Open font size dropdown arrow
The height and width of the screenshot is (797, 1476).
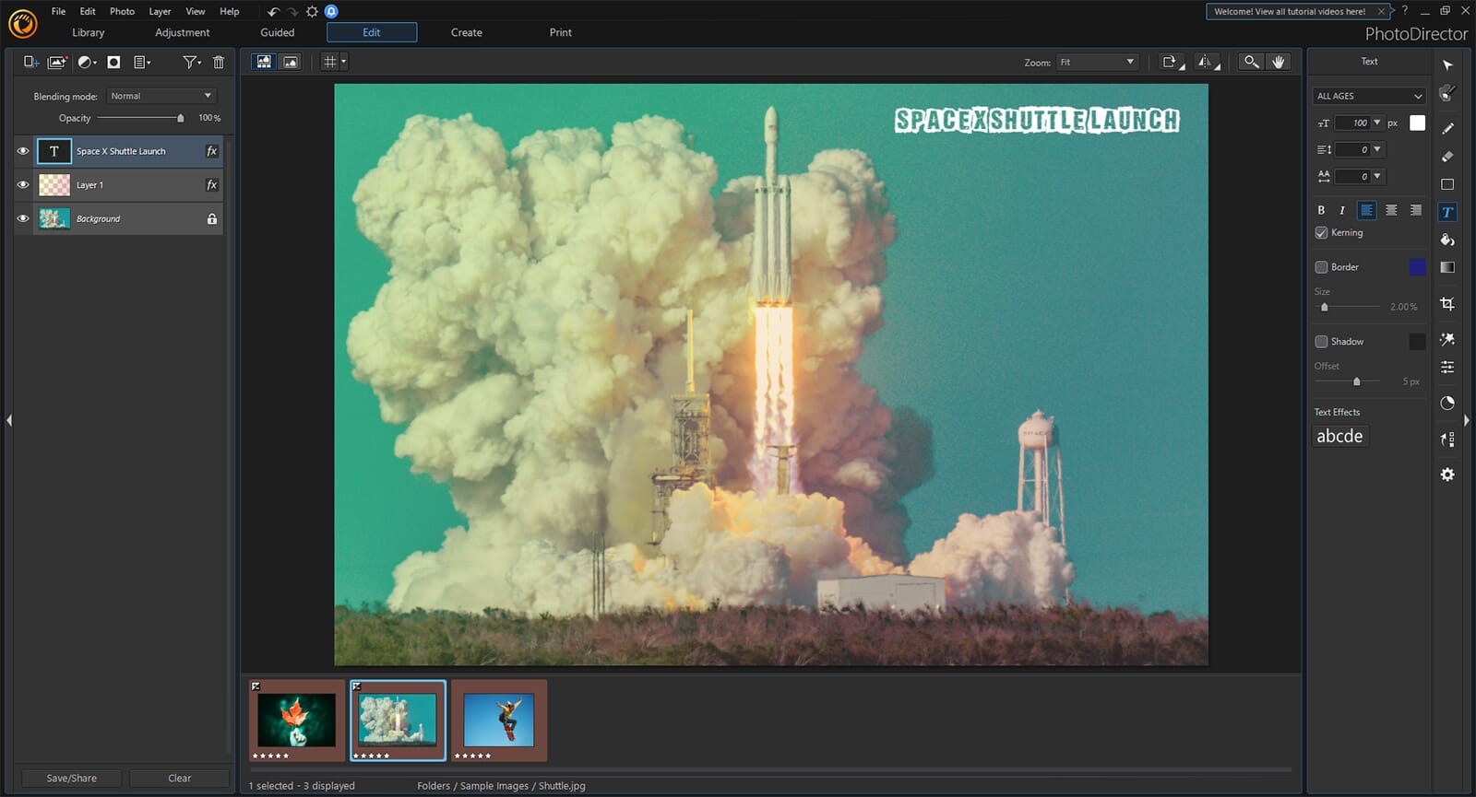pyautogui.click(x=1377, y=123)
